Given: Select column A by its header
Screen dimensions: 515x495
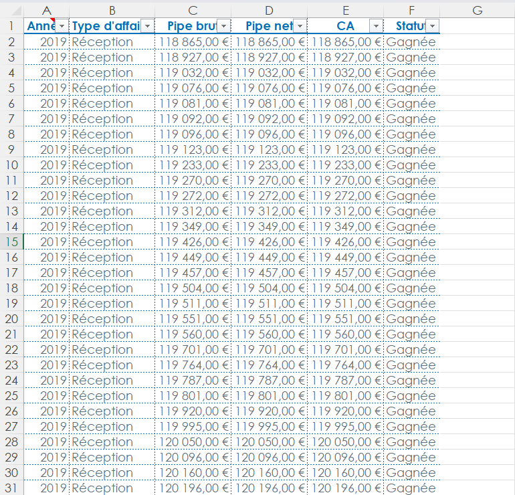Looking at the screenshot, I should [46, 11].
